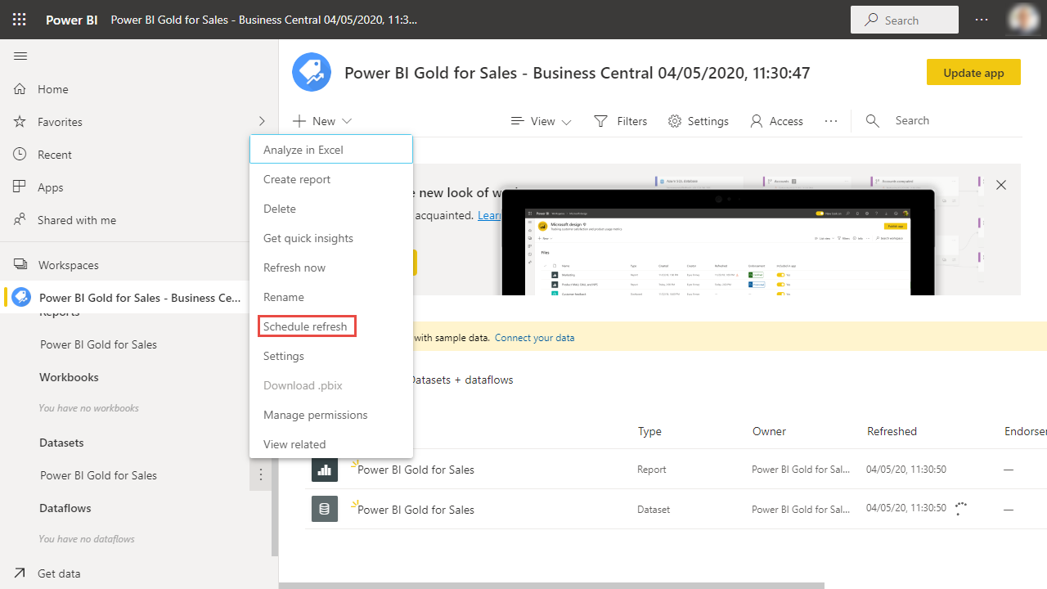Expand the View options chevron
The height and width of the screenshot is (589, 1047).
point(567,120)
